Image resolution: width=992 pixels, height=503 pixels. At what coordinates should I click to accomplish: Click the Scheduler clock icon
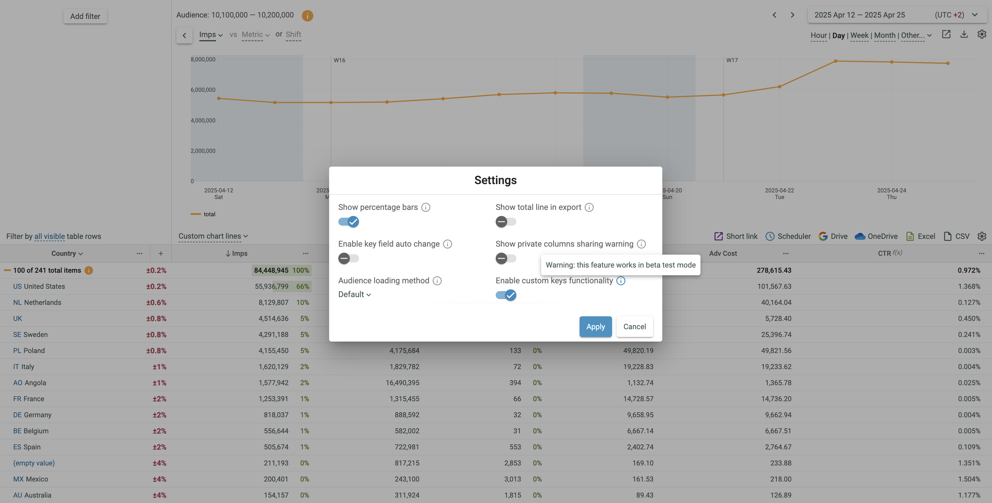(x=770, y=237)
